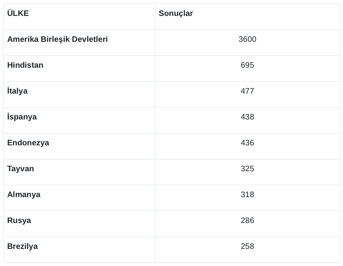Click the 695 result value

(247, 65)
